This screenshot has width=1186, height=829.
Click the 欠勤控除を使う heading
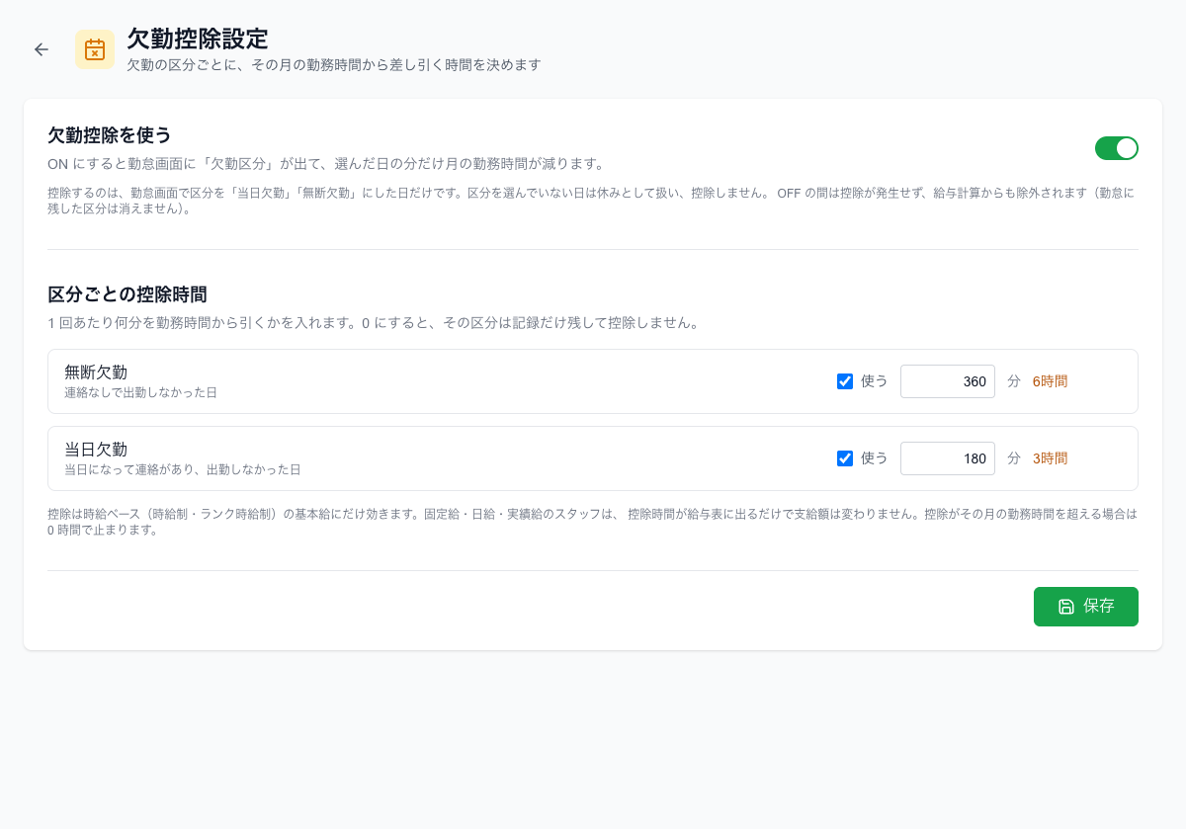click(x=110, y=135)
